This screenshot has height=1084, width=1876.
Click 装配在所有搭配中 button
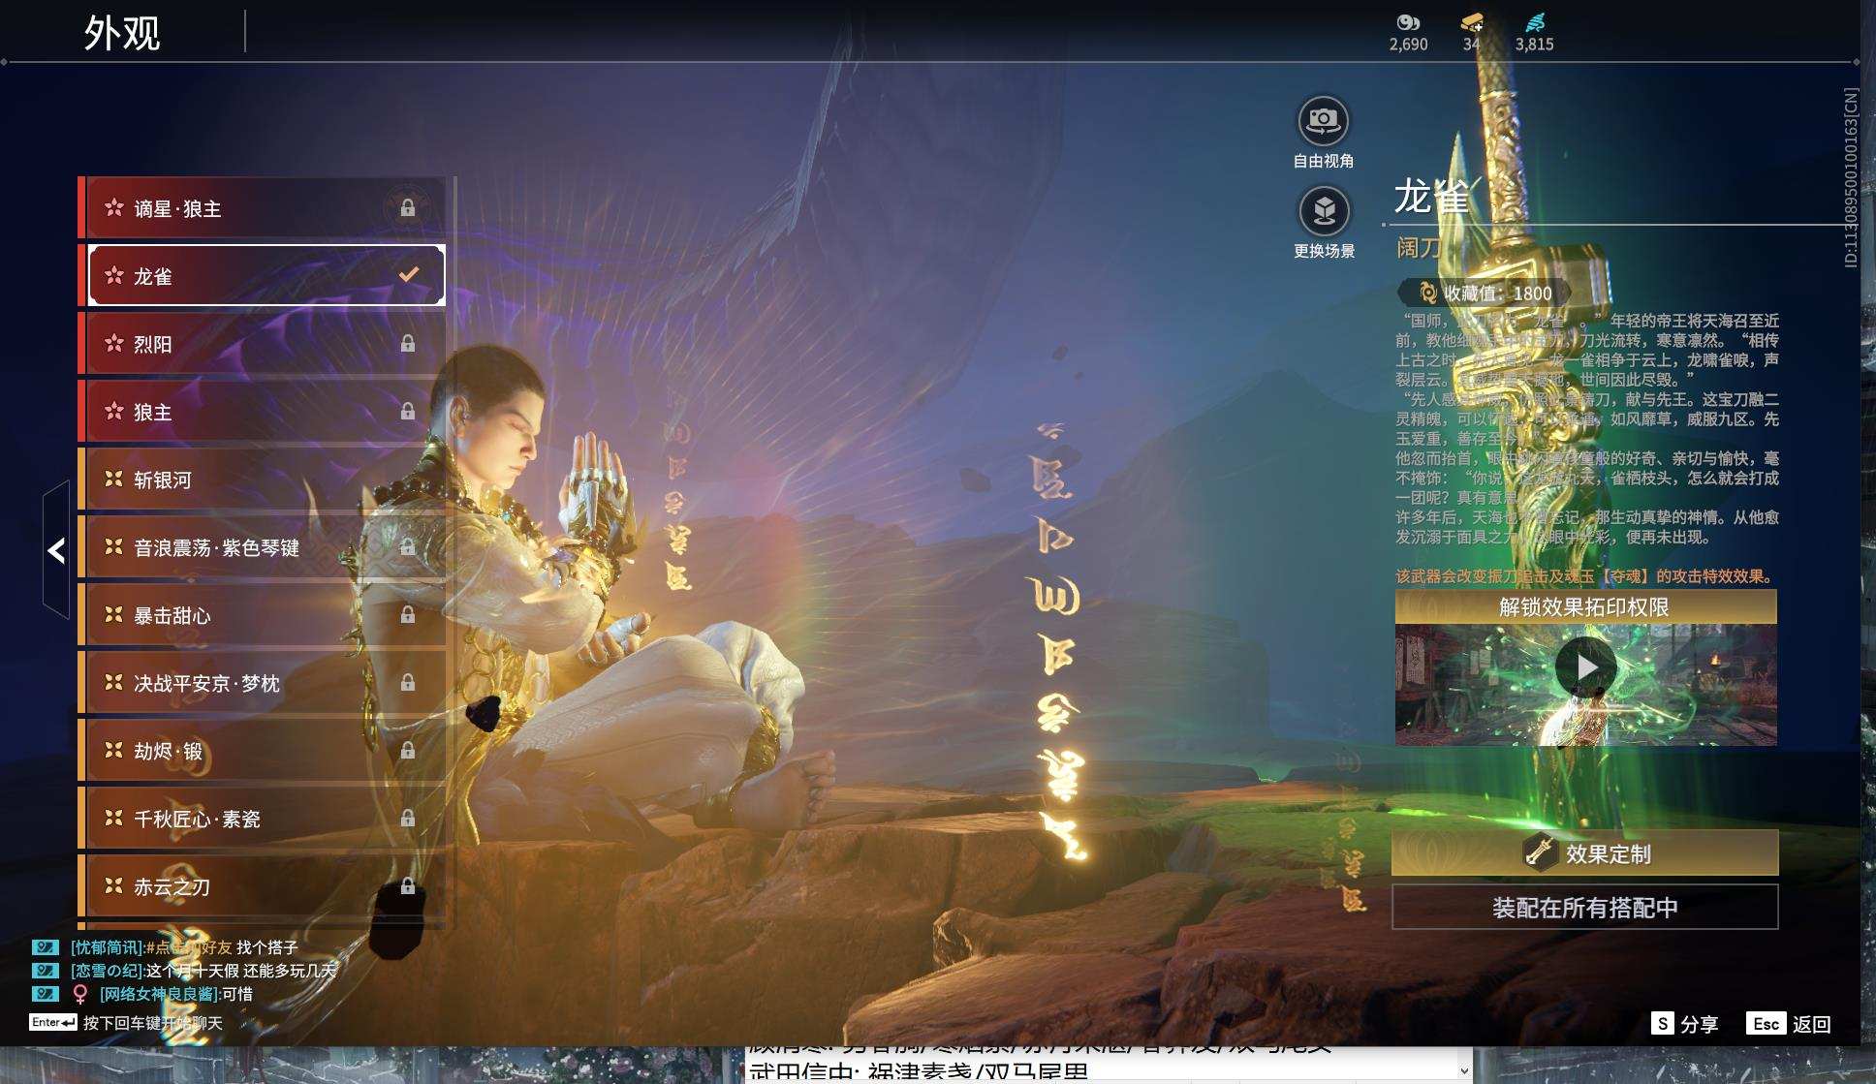pos(1585,908)
